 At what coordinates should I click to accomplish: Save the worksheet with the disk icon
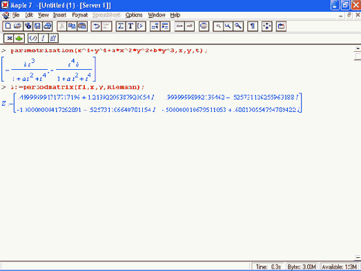(37, 26)
